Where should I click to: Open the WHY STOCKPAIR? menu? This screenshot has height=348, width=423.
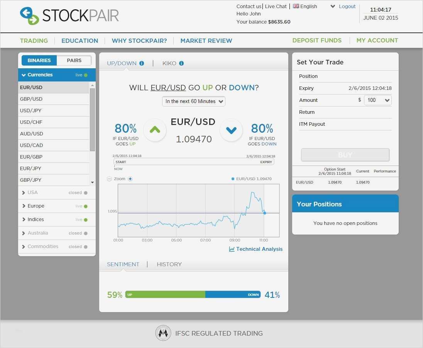click(x=139, y=41)
